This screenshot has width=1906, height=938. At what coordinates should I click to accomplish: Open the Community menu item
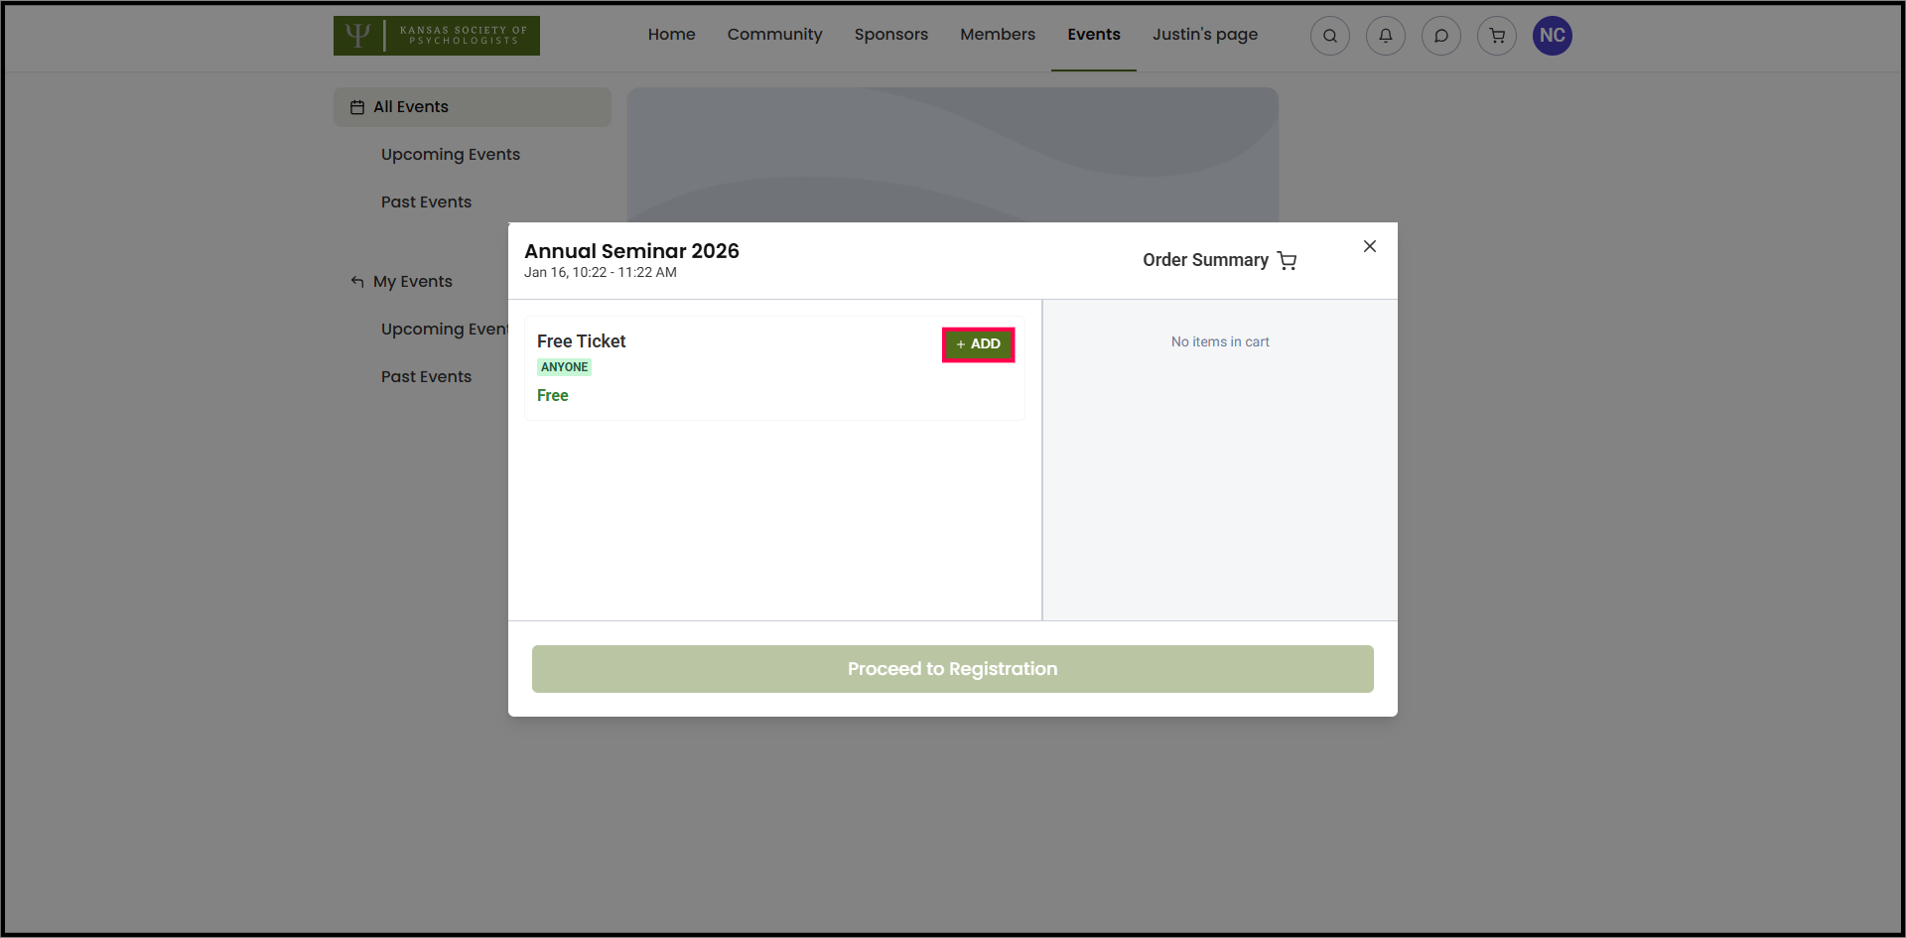[774, 35]
